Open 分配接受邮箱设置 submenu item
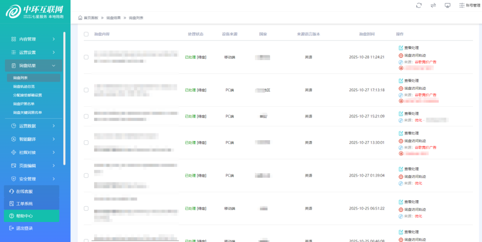 (27, 95)
